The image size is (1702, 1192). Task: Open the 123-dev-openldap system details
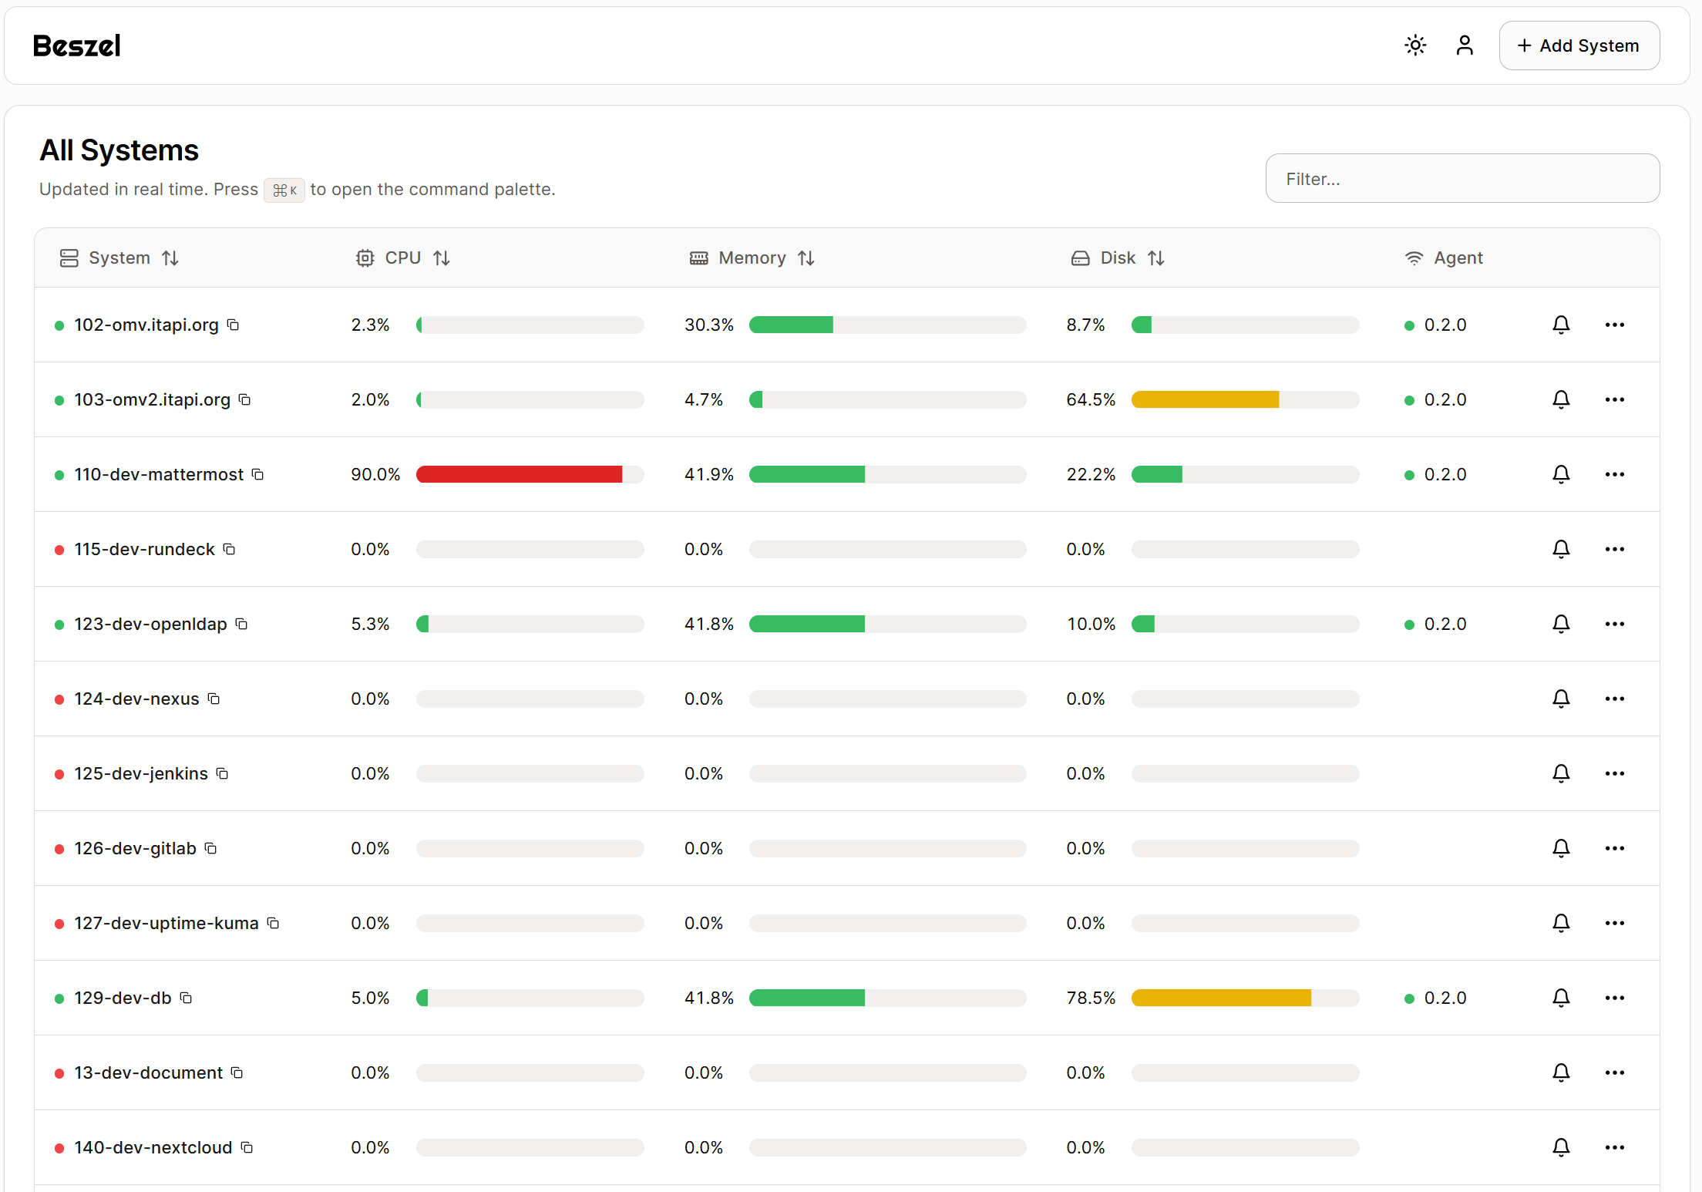(150, 624)
